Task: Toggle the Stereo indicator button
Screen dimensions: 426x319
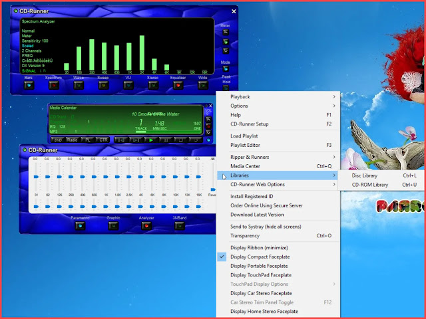Action: click(153, 86)
